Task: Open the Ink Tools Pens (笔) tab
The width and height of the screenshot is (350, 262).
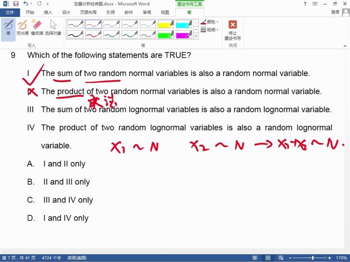Action: (x=189, y=13)
